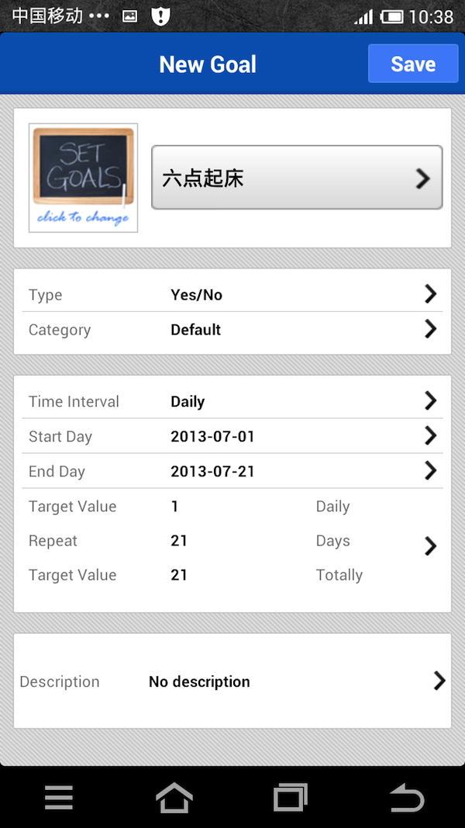Viewport: 465px width, 828px height.
Task: Open Time Interval chevron arrow
Action: (430, 400)
